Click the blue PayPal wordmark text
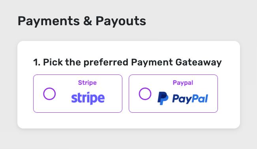Screen dimensions: 257x149 pos(190,99)
